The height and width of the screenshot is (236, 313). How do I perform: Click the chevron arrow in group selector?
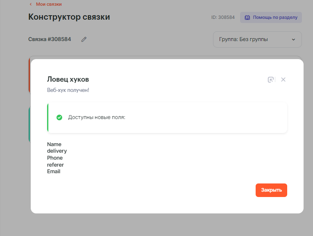(293, 39)
